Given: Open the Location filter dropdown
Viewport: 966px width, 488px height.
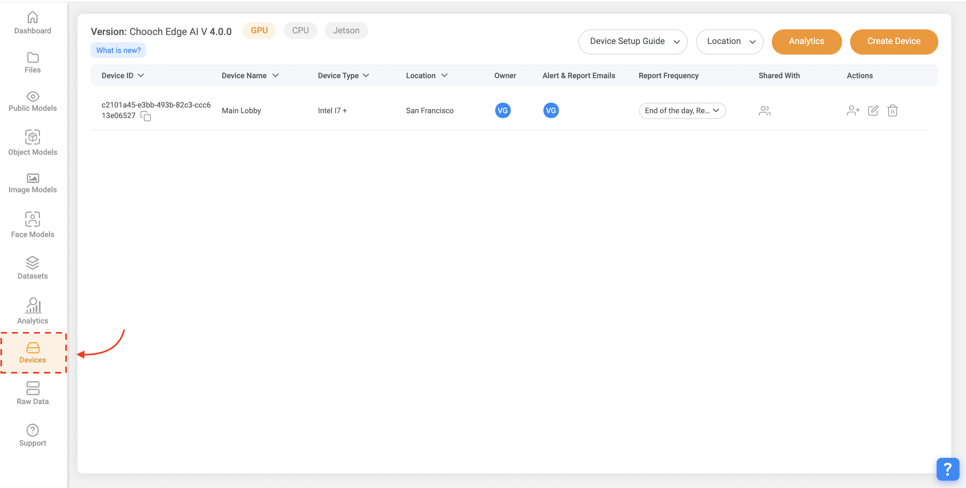Looking at the screenshot, I should tap(729, 42).
